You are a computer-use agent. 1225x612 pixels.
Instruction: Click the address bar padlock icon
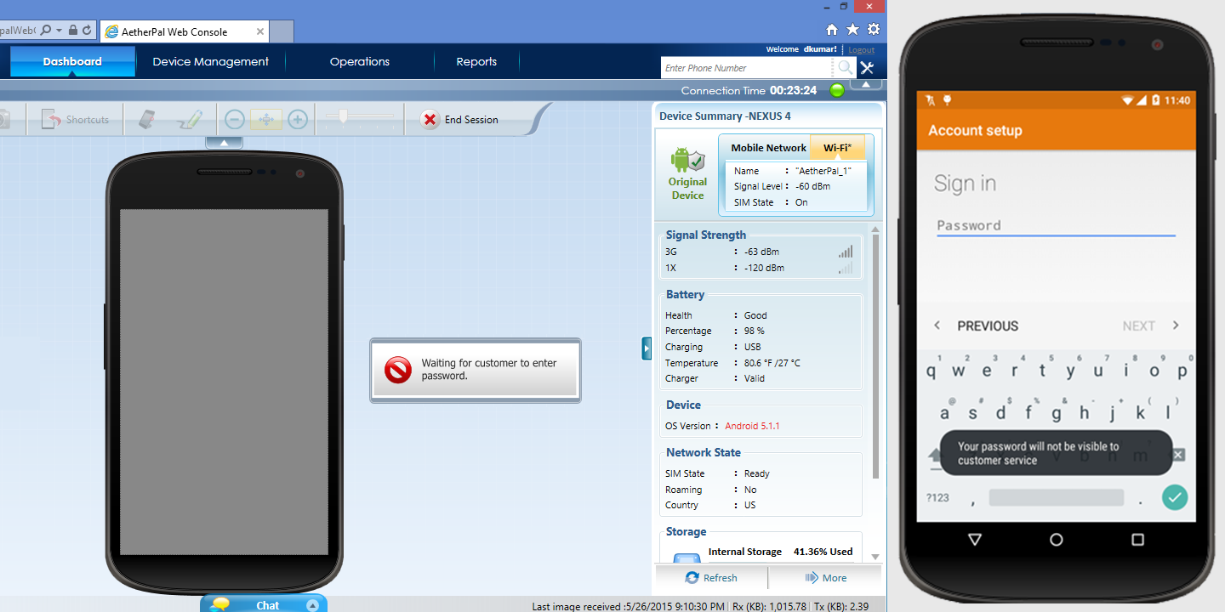click(73, 30)
